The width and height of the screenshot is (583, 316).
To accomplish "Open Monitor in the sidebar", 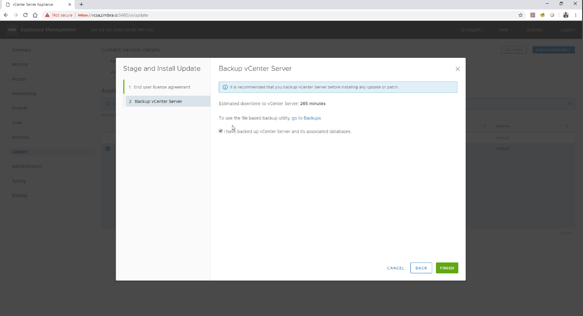I will (x=20, y=64).
